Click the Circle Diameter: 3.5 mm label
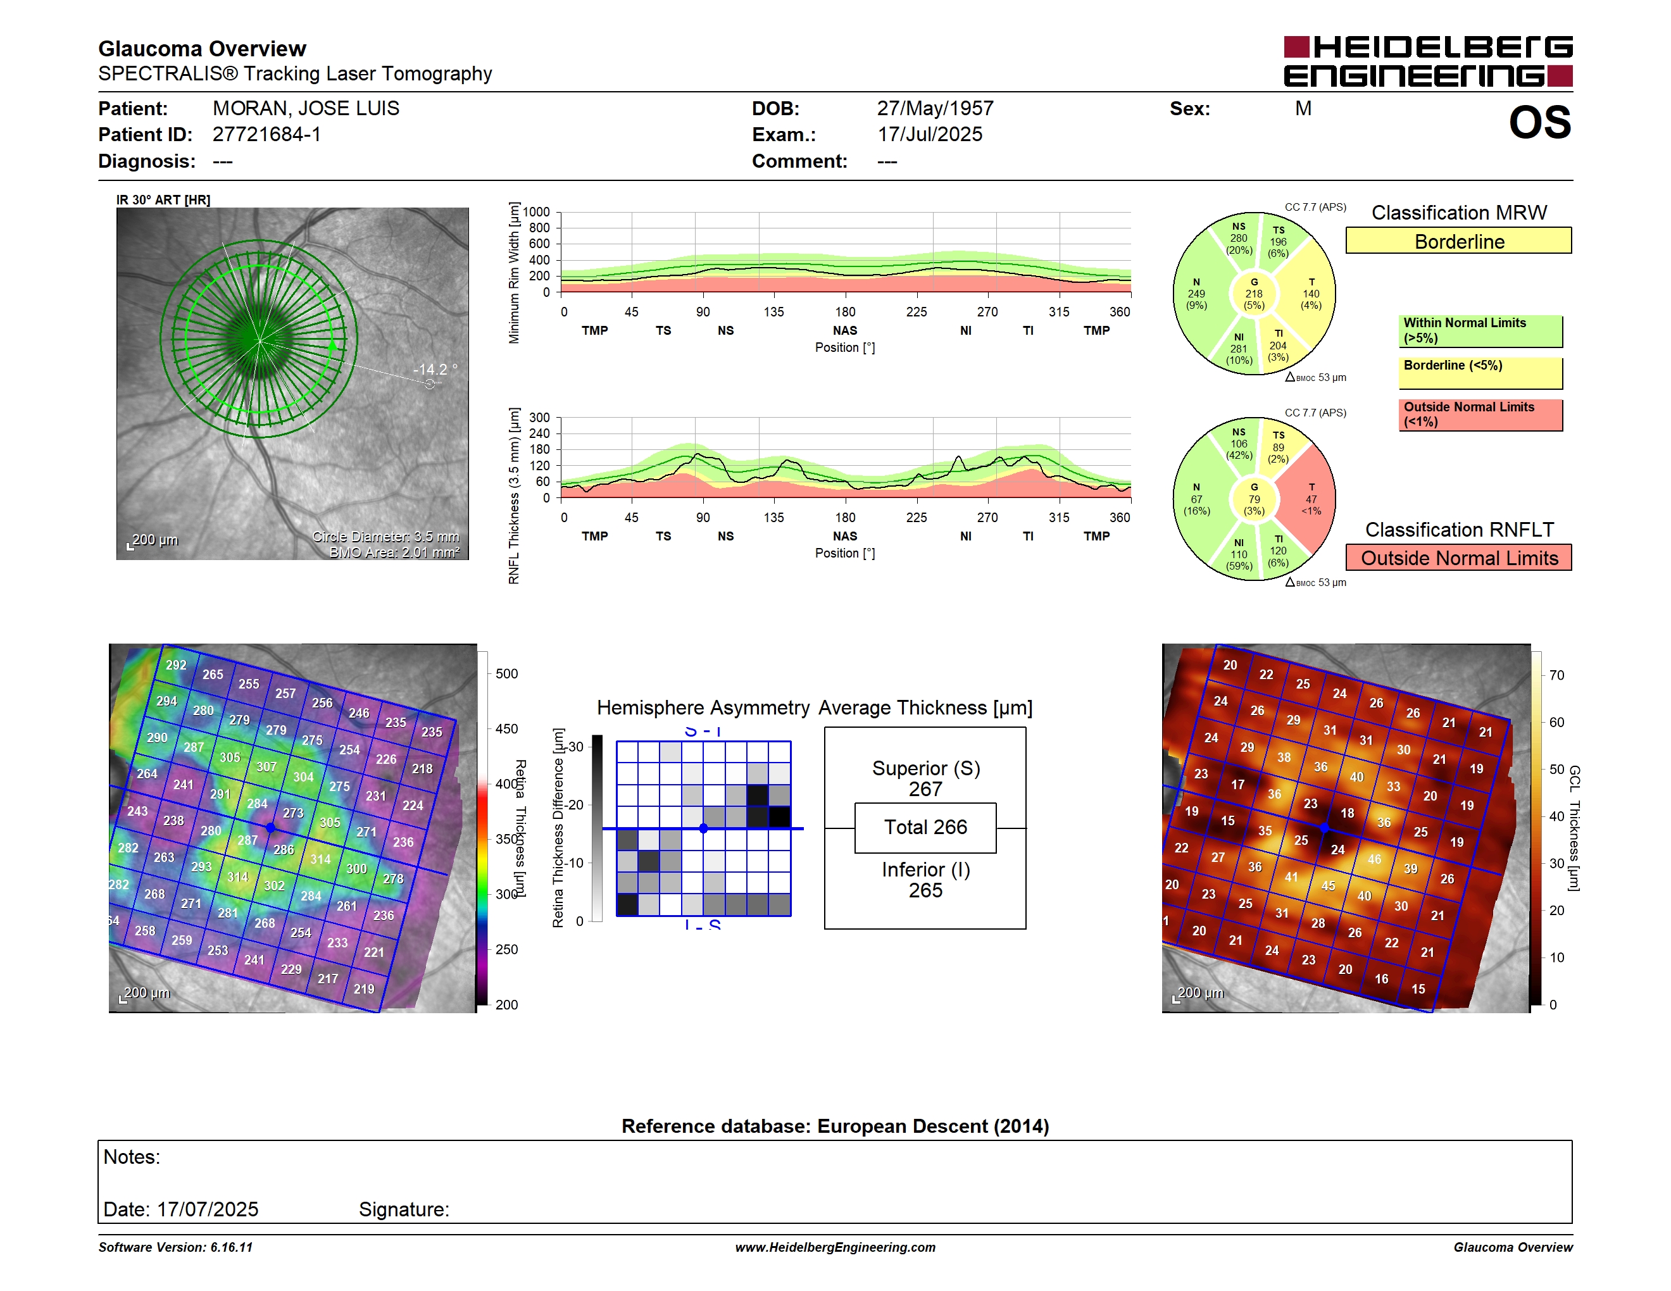The width and height of the screenshot is (1671, 1291). point(385,537)
